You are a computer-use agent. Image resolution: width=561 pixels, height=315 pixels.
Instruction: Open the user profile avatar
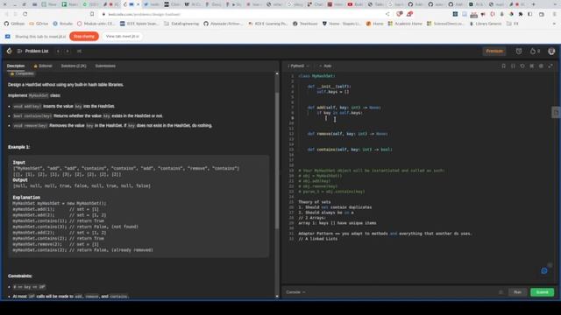(551, 51)
